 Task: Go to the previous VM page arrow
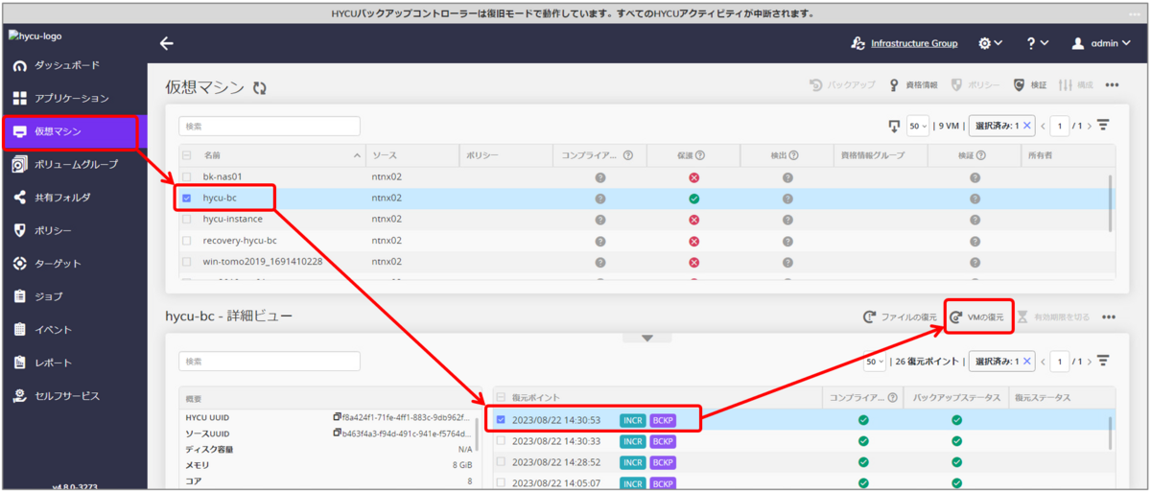[1044, 126]
